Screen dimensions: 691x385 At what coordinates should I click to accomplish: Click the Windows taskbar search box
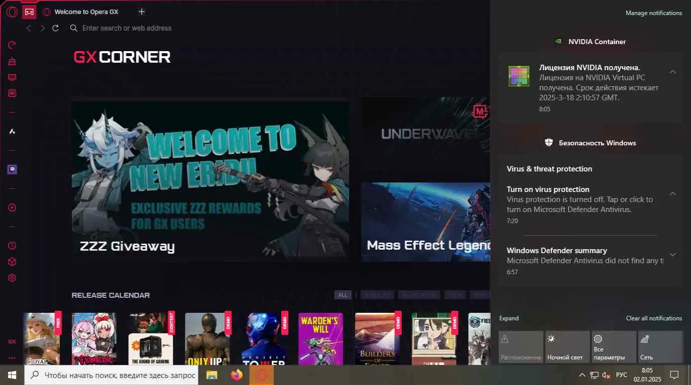point(111,375)
